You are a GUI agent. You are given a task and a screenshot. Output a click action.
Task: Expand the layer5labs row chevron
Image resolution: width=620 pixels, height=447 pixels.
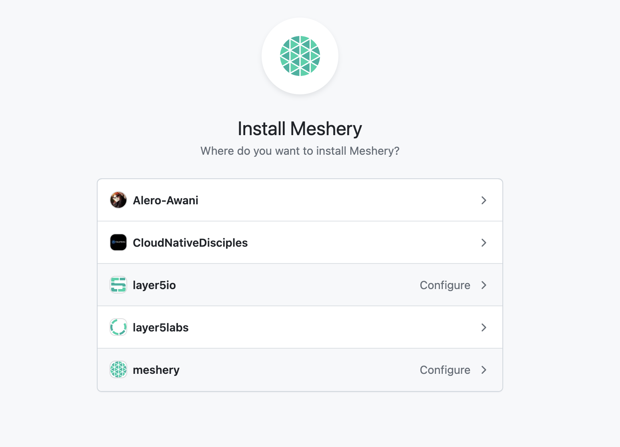tap(484, 327)
